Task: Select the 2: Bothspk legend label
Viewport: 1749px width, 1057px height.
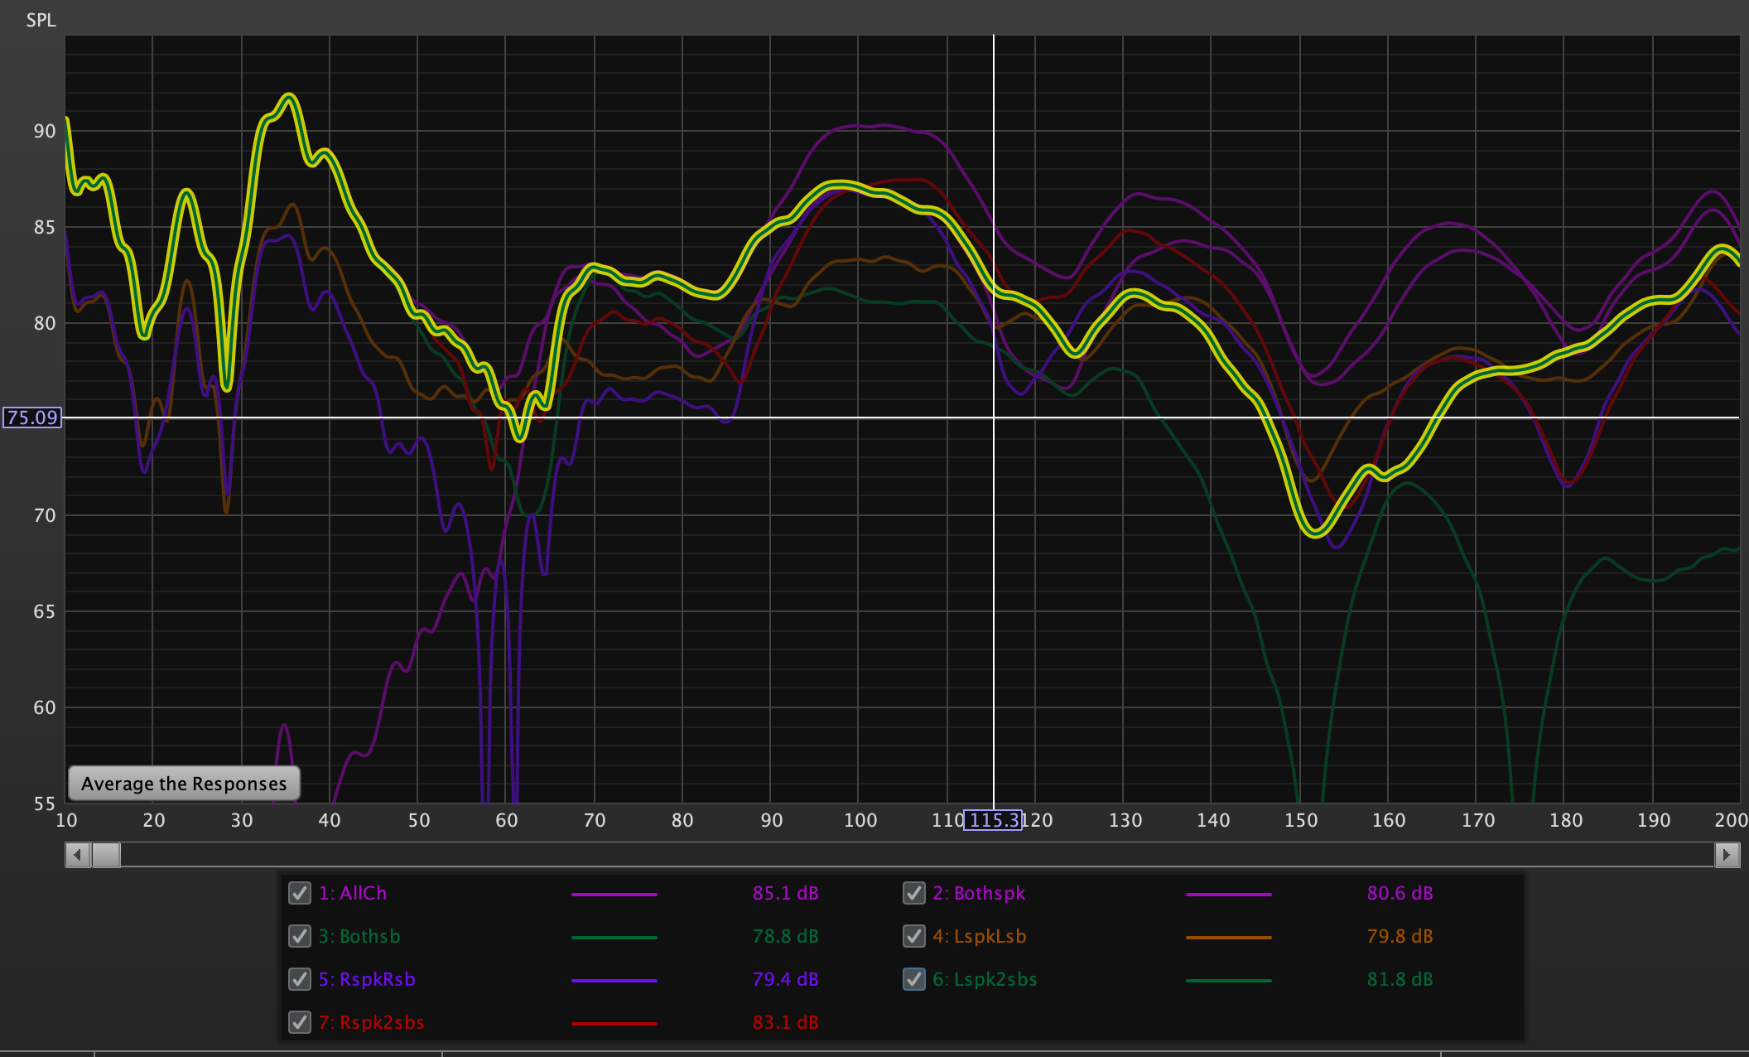Action: pyautogui.click(x=979, y=893)
